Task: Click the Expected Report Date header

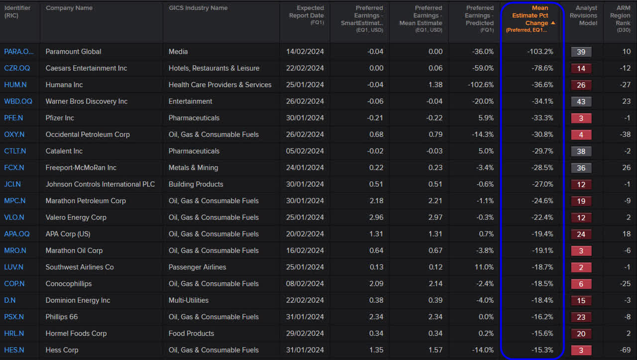Action: point(307,15)
